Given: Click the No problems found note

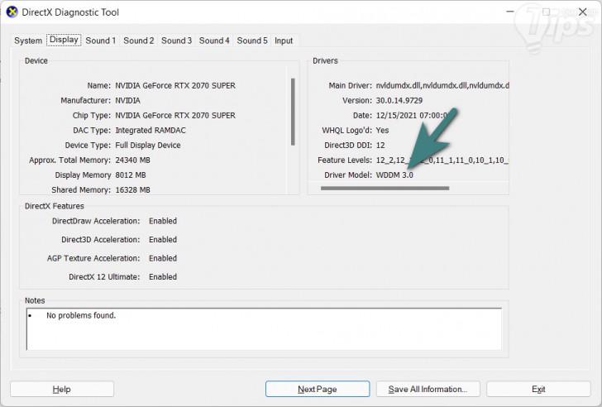Looking at the screenshot, I should coord(81,316).
